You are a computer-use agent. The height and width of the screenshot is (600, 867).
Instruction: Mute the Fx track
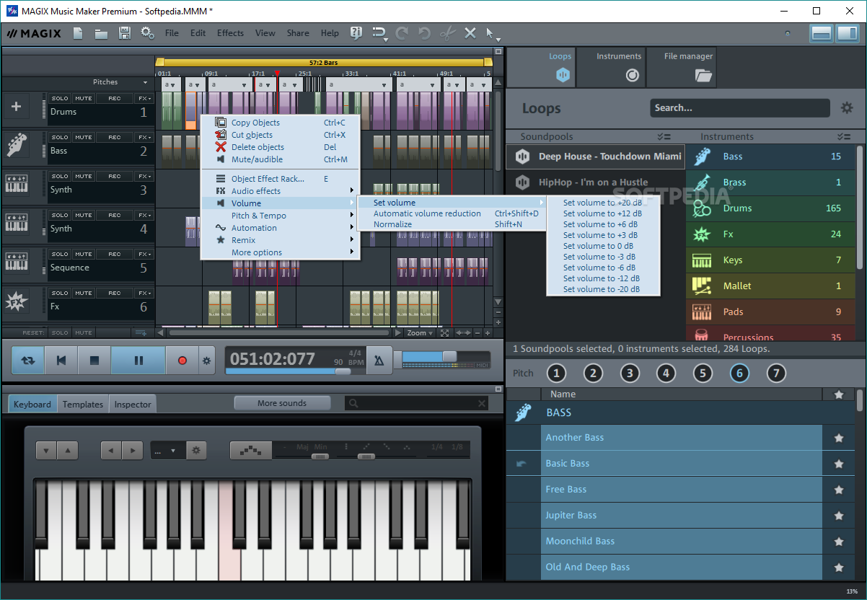pos(84,293)
